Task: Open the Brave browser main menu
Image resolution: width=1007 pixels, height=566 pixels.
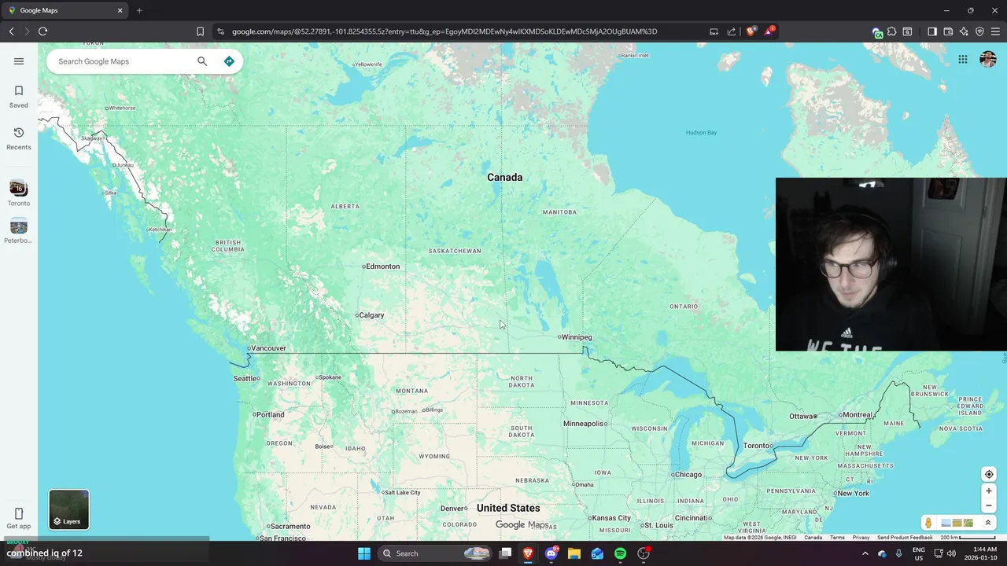Action: [x=995, y=31]
